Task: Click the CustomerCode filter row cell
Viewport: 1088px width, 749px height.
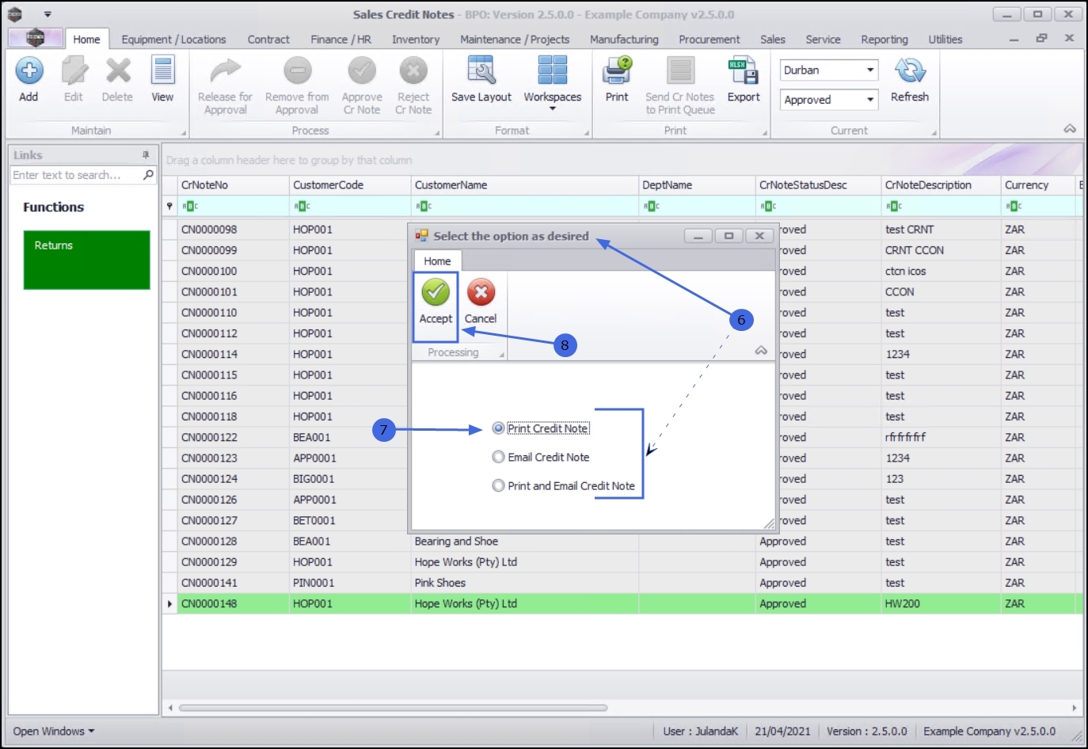Action: pyautogui.click(x=350, y=207)
